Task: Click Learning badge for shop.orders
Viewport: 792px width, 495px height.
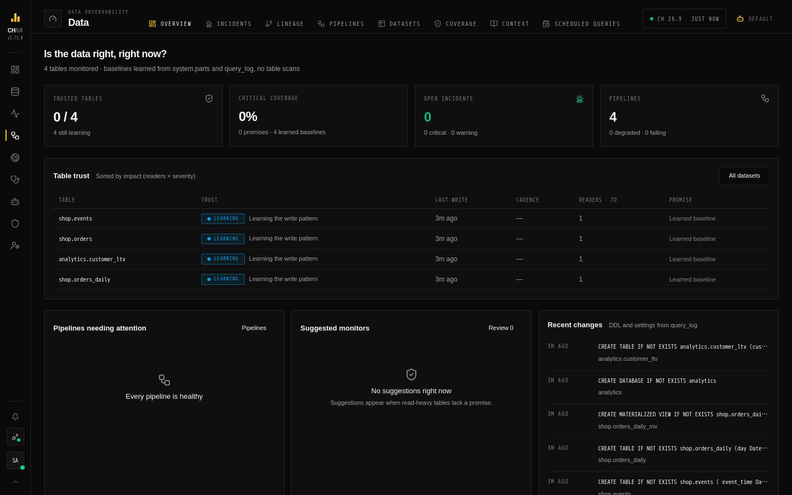Action: pos(223,239)
